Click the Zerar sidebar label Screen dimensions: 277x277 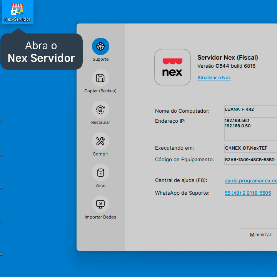coord(100,185)
